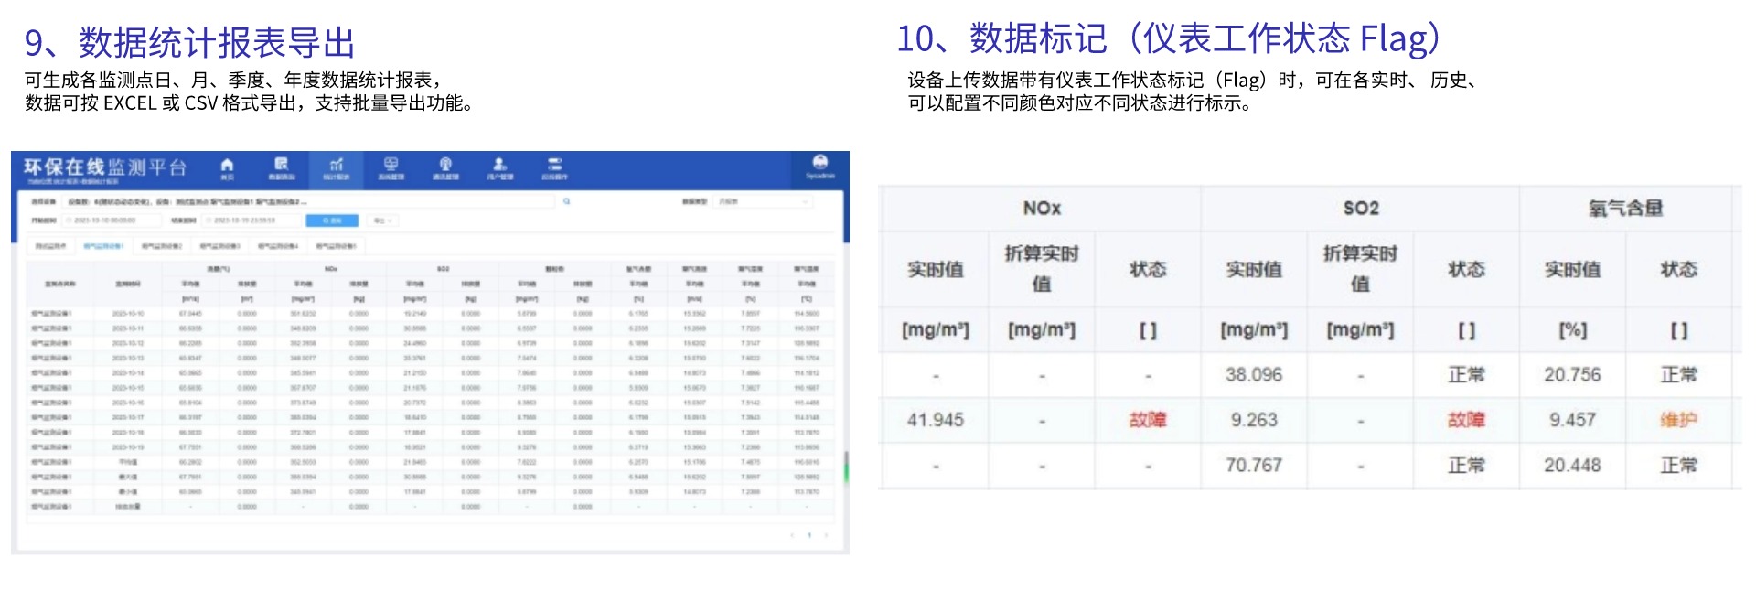Expand the export dropdown next to query
Viewport: 1756px width, 591px height.
click(x=384, y=220)
